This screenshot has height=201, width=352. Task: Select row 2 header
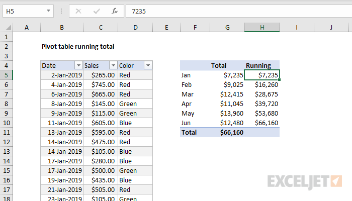pyautogui.click(x=6, y=46)
